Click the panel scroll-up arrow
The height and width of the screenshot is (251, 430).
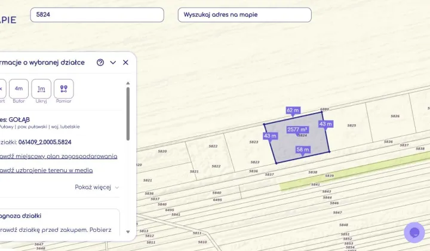pyautogui.click(x=128, y=83)
